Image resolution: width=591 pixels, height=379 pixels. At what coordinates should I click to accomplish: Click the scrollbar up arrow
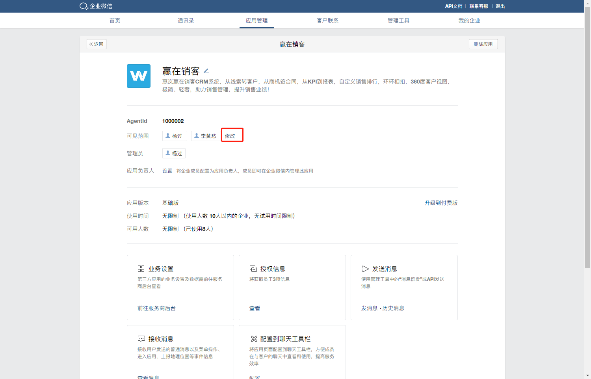[x=587, y=3]
